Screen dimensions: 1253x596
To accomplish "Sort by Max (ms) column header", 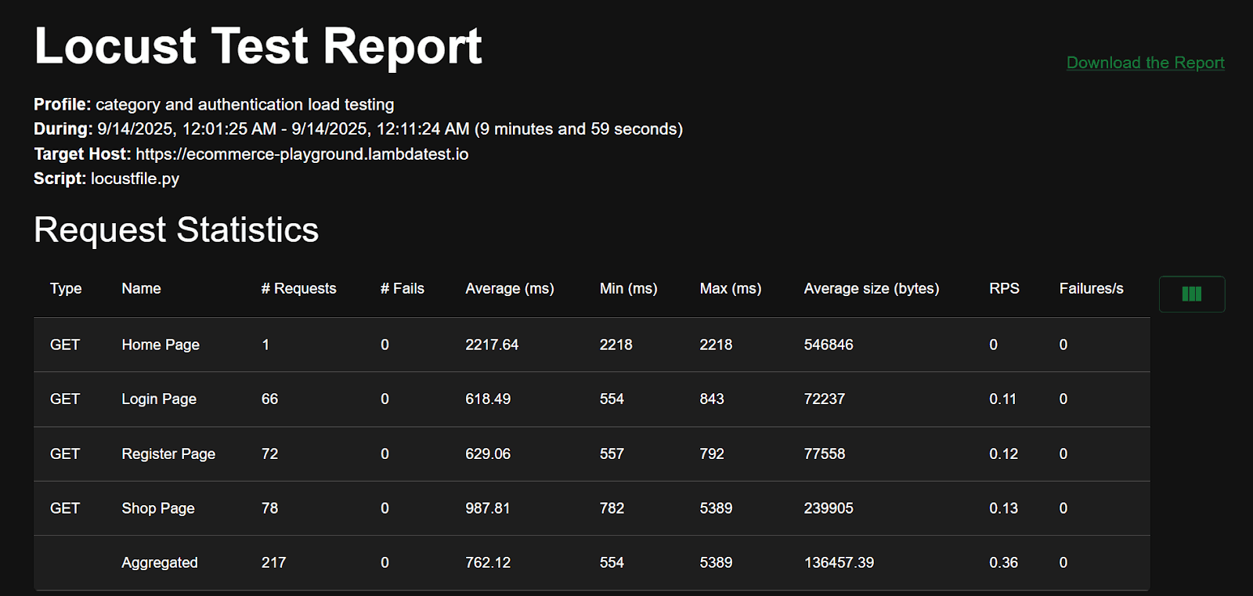I will click(x=730, y=288).
